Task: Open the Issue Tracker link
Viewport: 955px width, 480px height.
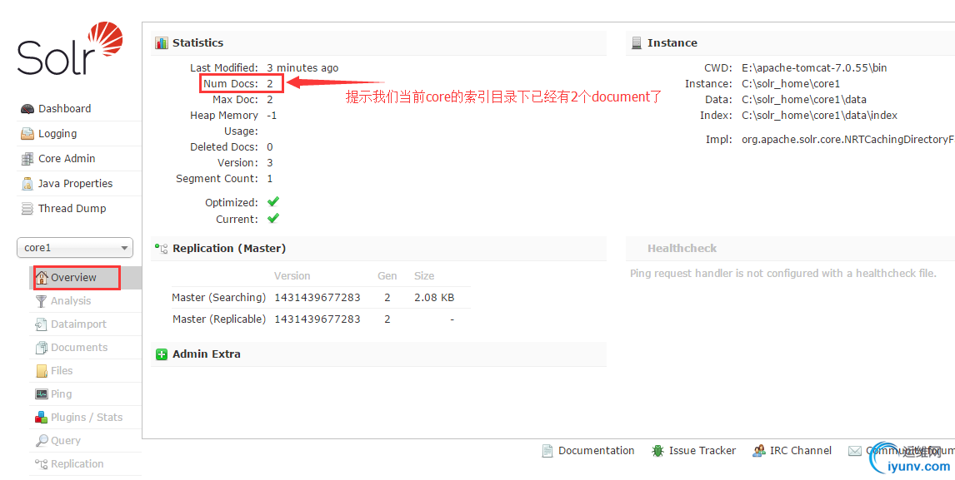Action: pyautogui.click(x=702, y=451)
